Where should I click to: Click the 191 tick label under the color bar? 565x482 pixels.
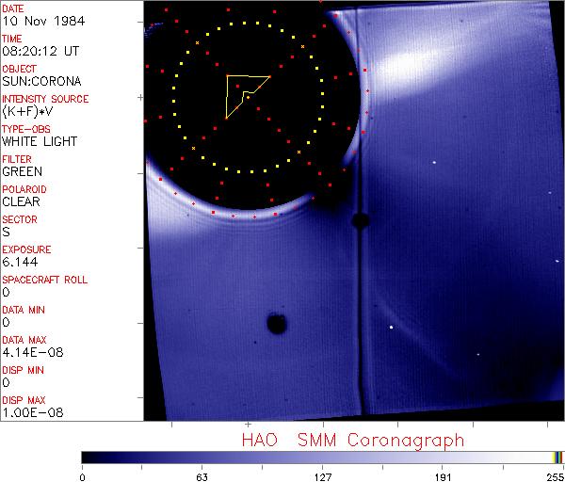(443, 475)
